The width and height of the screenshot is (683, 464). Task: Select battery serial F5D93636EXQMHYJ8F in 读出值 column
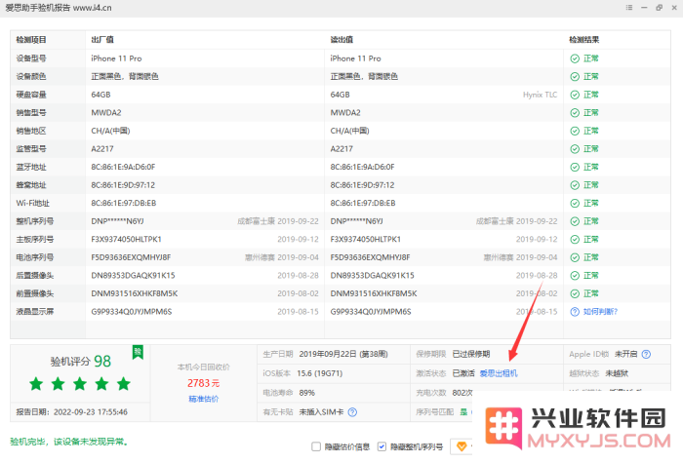[370, 257]
